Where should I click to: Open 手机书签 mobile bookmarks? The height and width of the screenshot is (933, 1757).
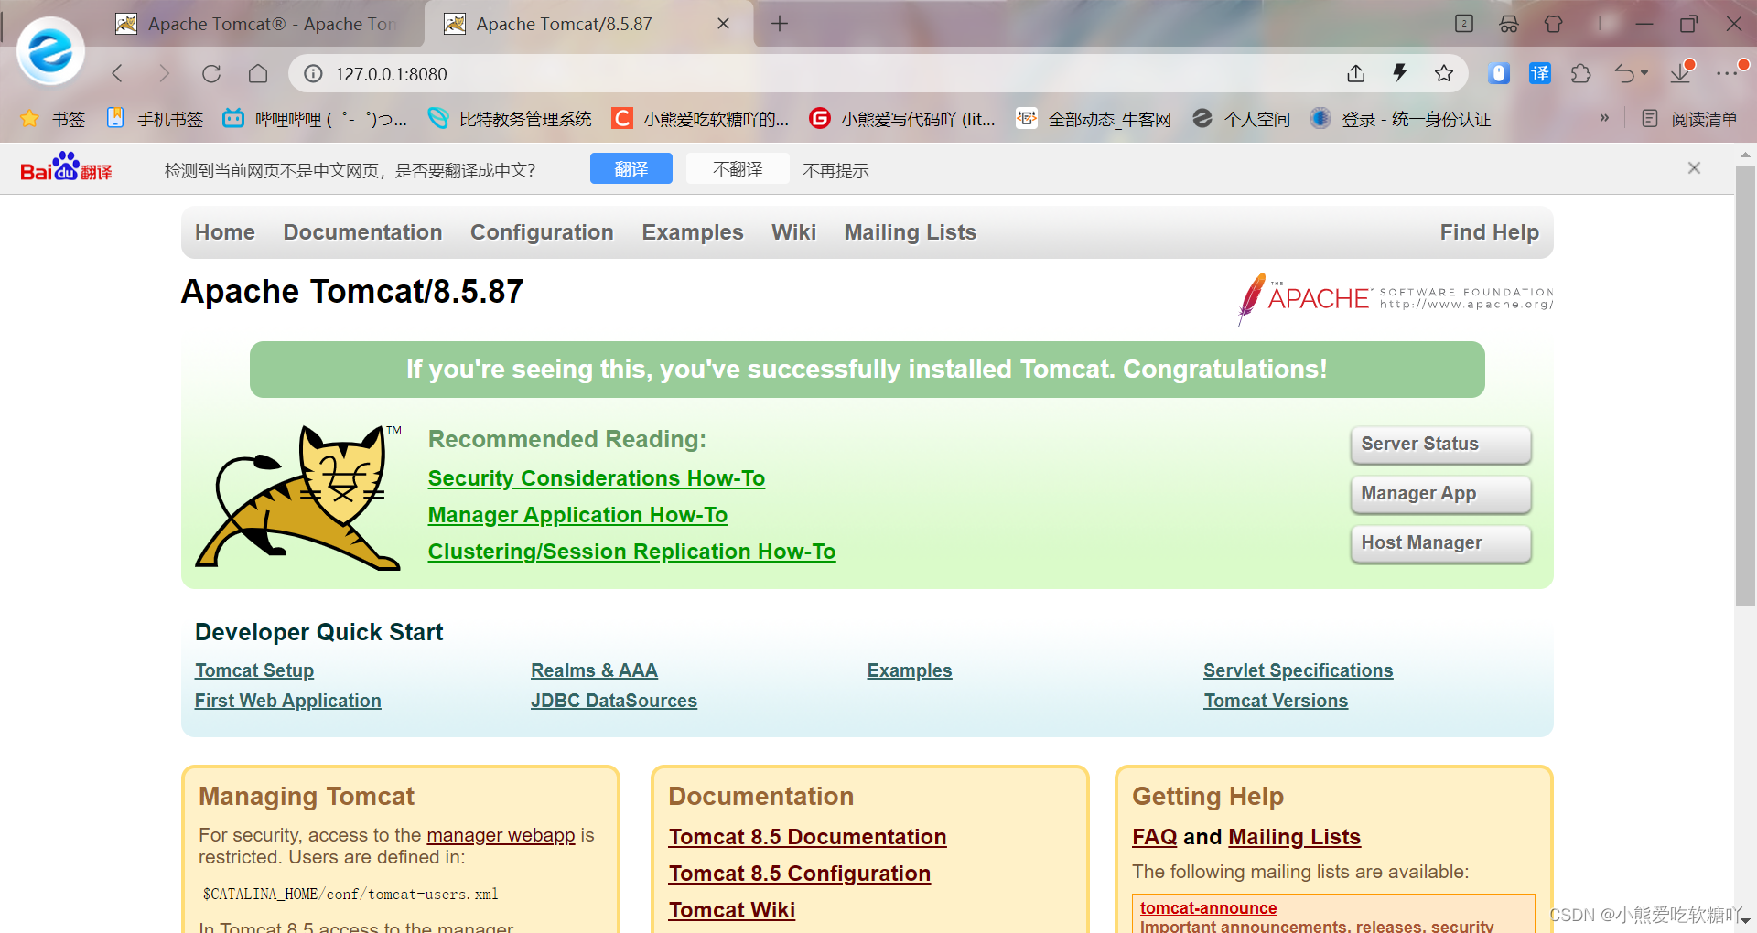(x=155, y=119)
